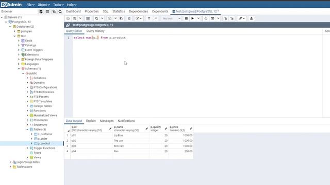Click the pgAdmin logo
The image size is (330, 185).
pyautogui.click(x=11, y=5)
